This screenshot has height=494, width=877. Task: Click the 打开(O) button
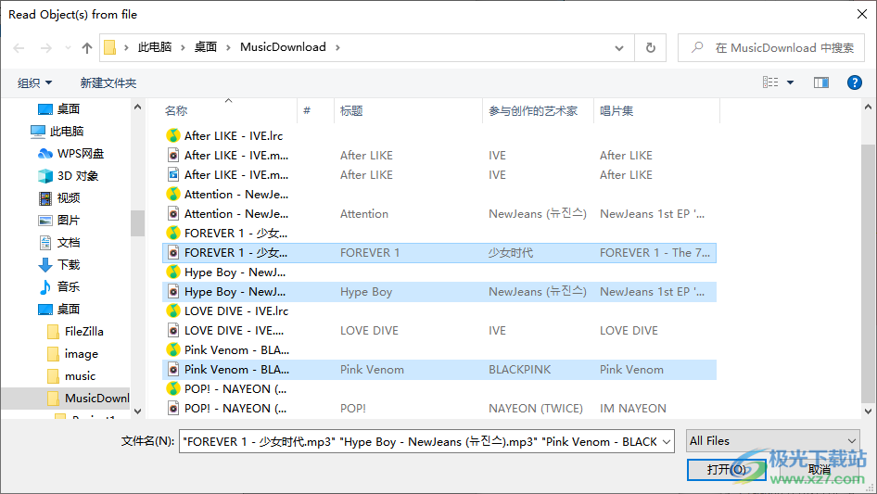726,470
